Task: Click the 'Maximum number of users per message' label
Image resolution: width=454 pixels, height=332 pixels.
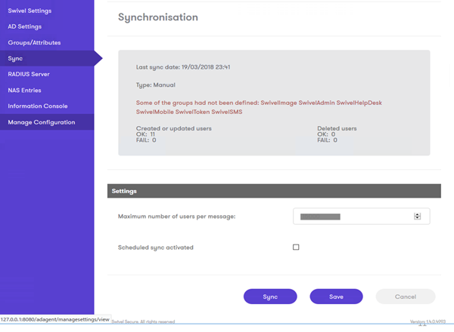Action: point(176,217)
